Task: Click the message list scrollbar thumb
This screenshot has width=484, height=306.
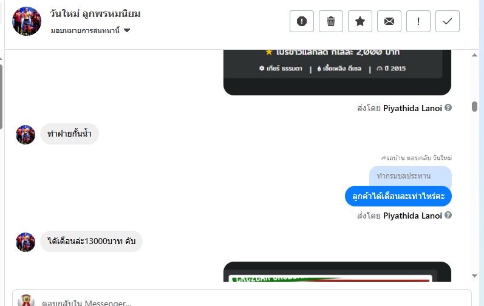Action: point(474,106)
